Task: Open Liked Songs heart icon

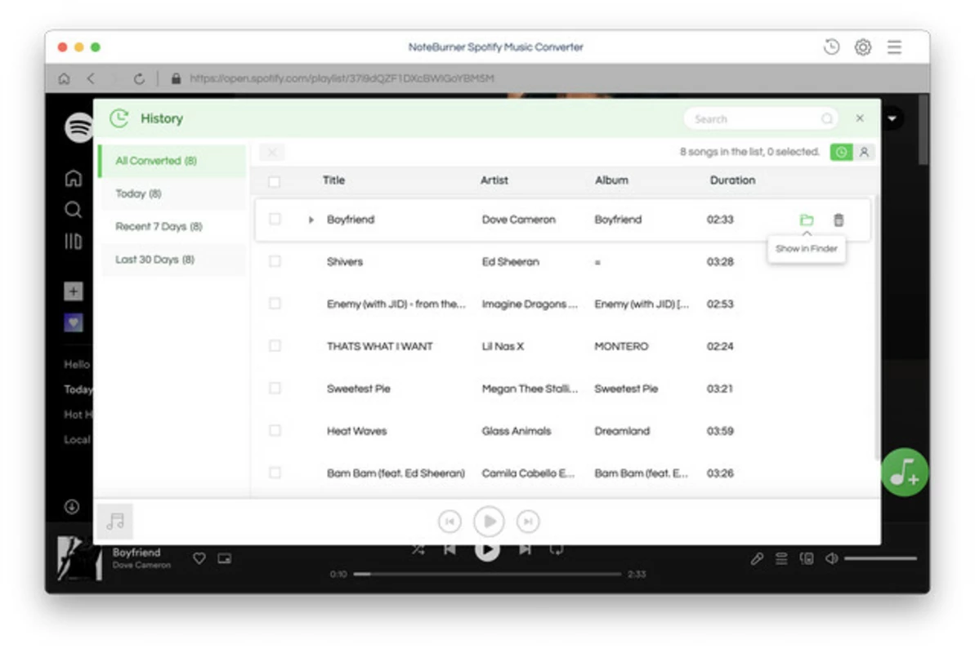Action: (x=73, y=322)
